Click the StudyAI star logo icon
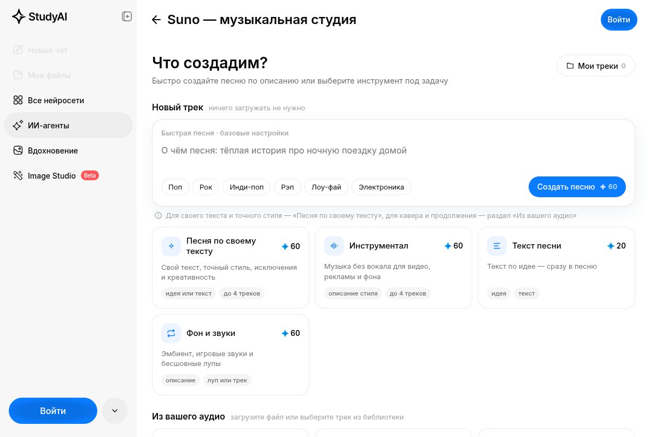Screen dimensions: 656x437 pyautogui.click(x=19, y=17)
